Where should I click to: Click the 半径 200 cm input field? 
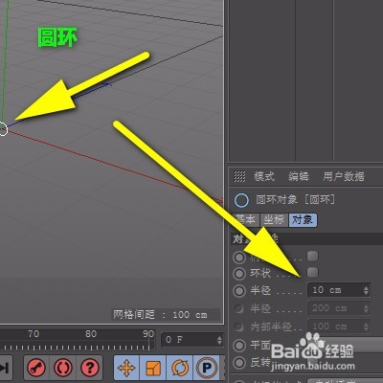(x=339, y=308)
